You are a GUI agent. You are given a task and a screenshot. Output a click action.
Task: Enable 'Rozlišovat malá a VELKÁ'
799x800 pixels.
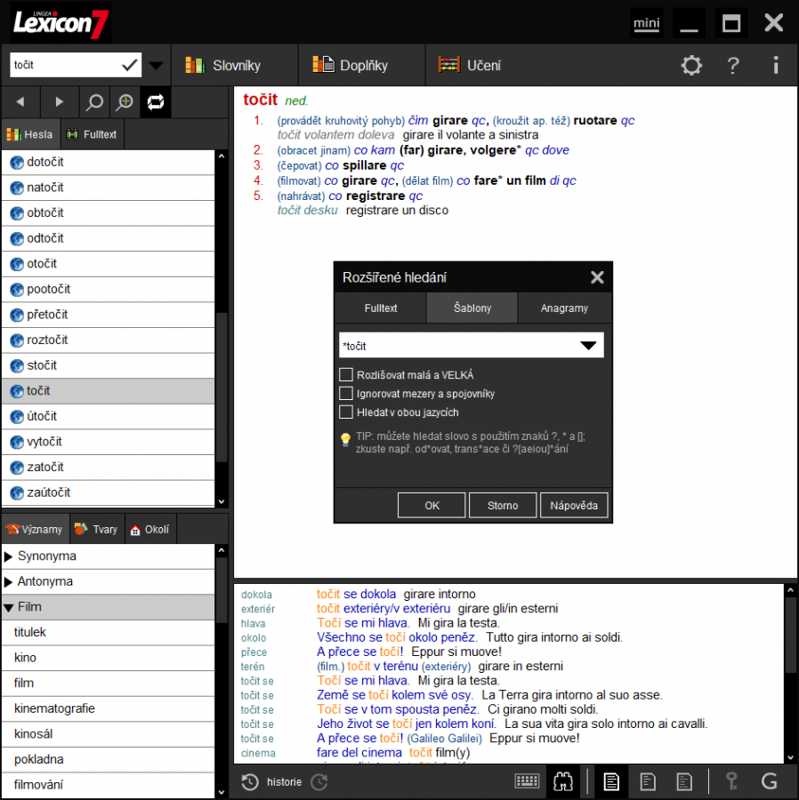(x=347, y=375)
